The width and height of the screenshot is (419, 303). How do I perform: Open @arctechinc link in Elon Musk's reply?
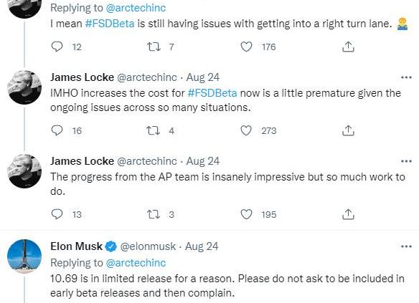(136, 263)
